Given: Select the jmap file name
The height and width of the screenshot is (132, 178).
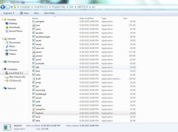Looking at the screenshot, I should point(38,82).
